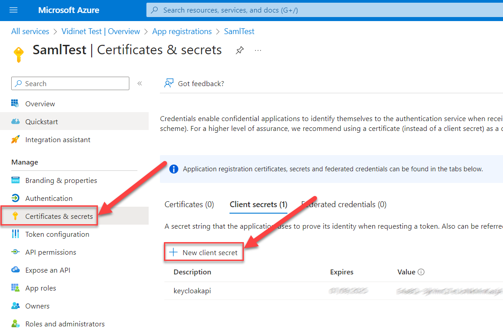The image size is (503, 330).
Task: Click the Quickstart cloud icon
Action: pos(16,122)
